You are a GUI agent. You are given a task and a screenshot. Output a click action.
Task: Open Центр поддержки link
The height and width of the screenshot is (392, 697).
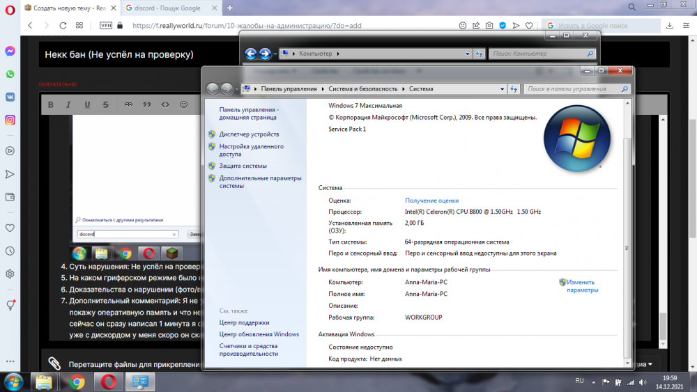(244, 323)
